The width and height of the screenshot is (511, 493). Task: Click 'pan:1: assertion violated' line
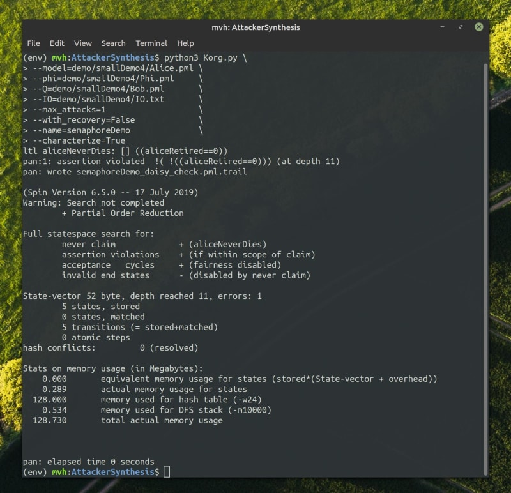181,162
